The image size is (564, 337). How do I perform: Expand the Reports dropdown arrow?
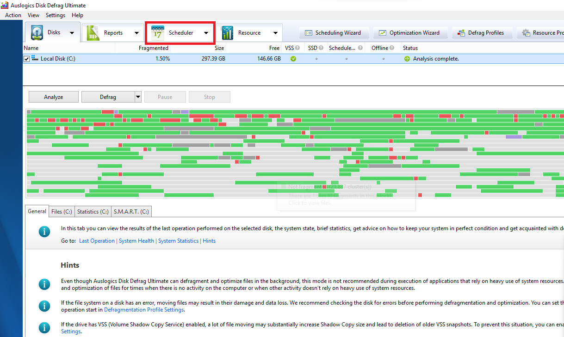(136, 33)
